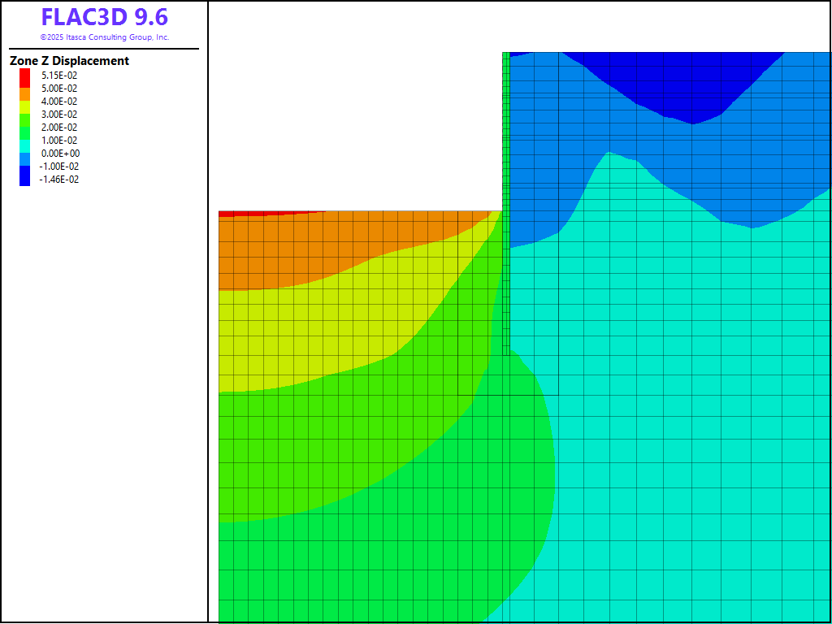Select the yellow 4.00E-02 legend color
Image resolution: width=832 pixels, height=624 pixels.
coord(25,102)
